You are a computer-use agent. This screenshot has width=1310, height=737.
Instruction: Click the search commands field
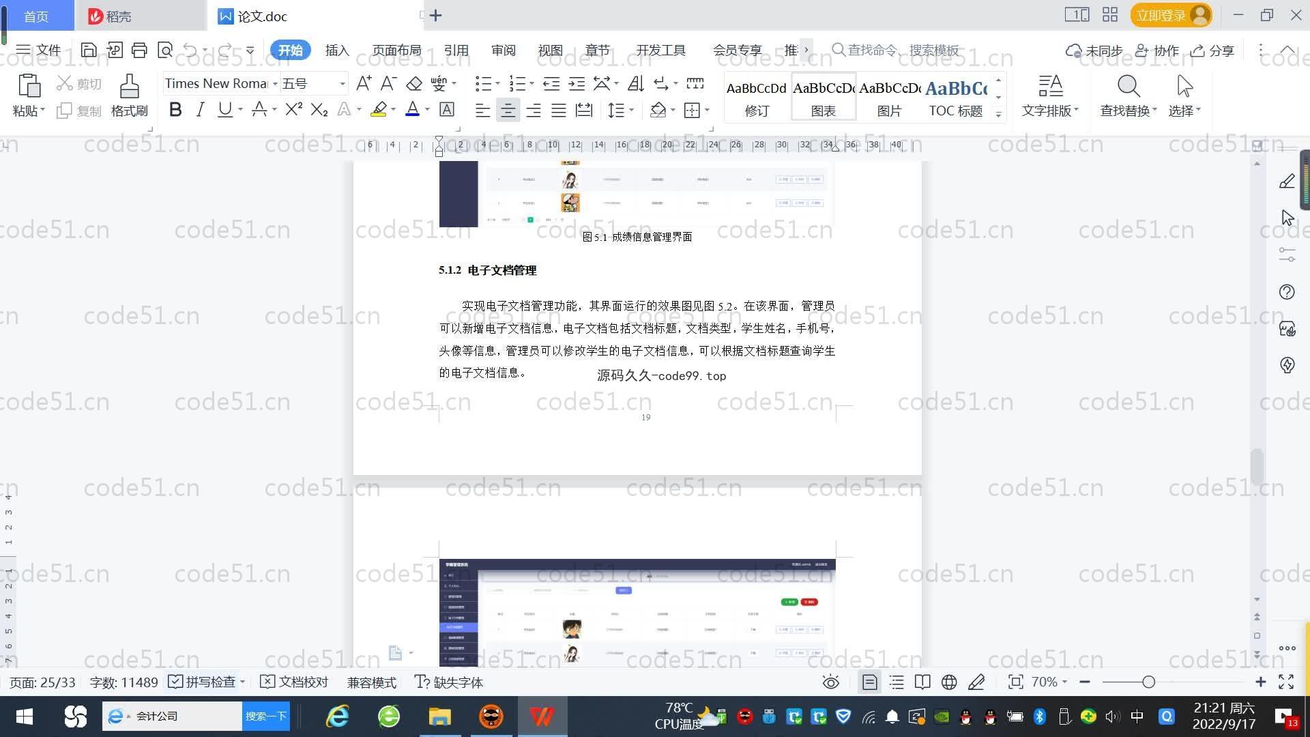click(895, 50)
